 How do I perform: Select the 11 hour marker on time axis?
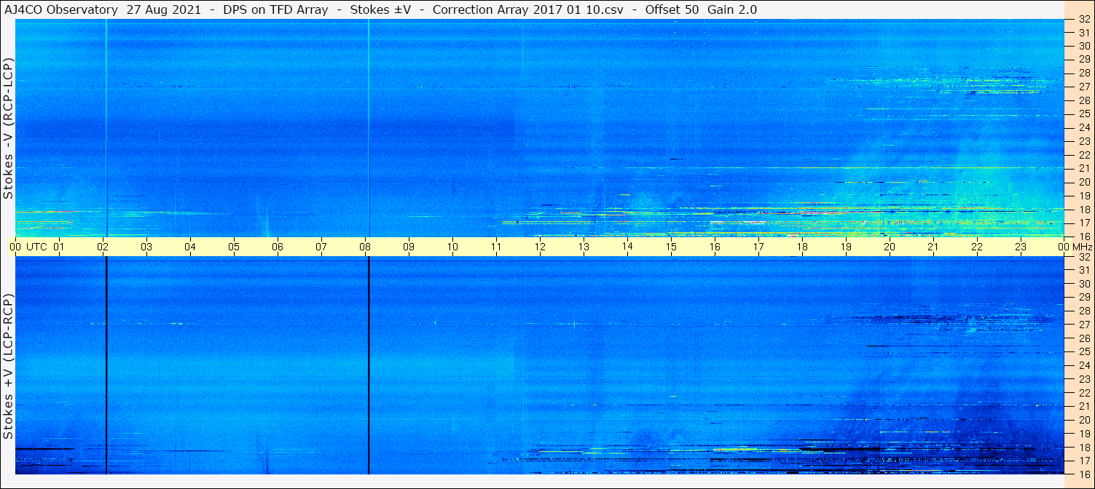click(x=496, y=247)
